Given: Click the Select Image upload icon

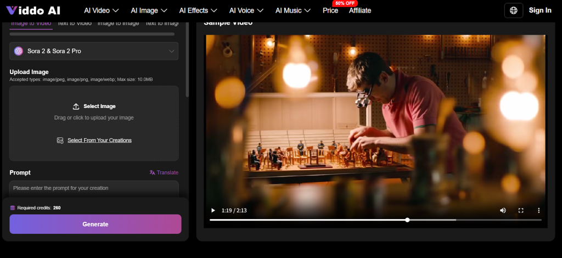Looking at the screenshot, I should (x=76, y=106).
